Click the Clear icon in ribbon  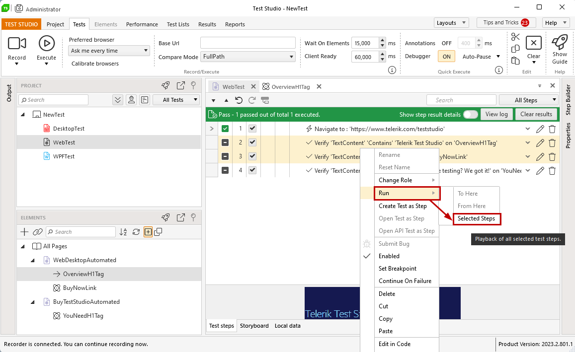[534, 43]
